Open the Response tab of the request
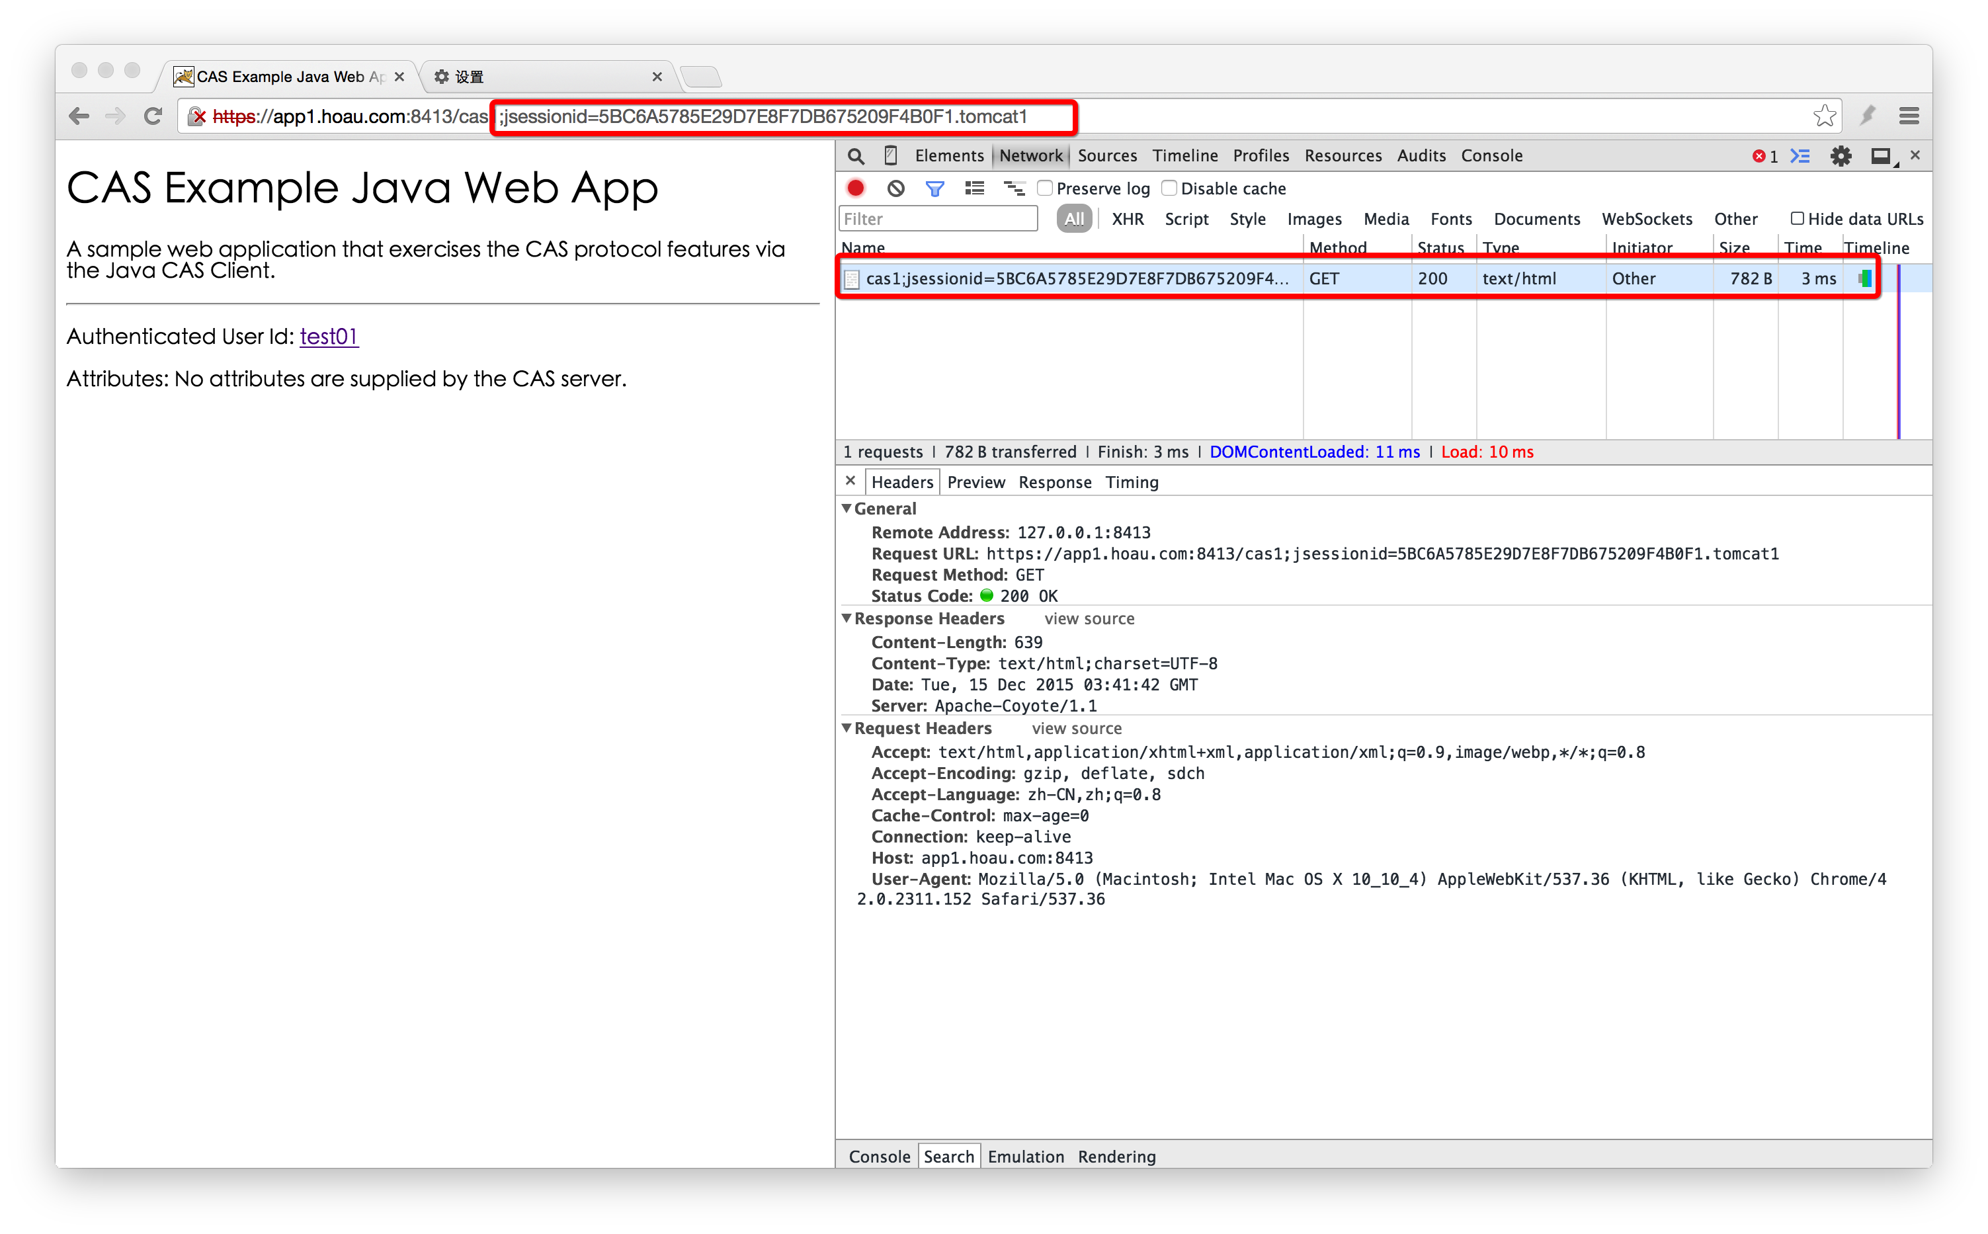The width and height of the screenshot is (1988, 1234). tap(1054, 482)
